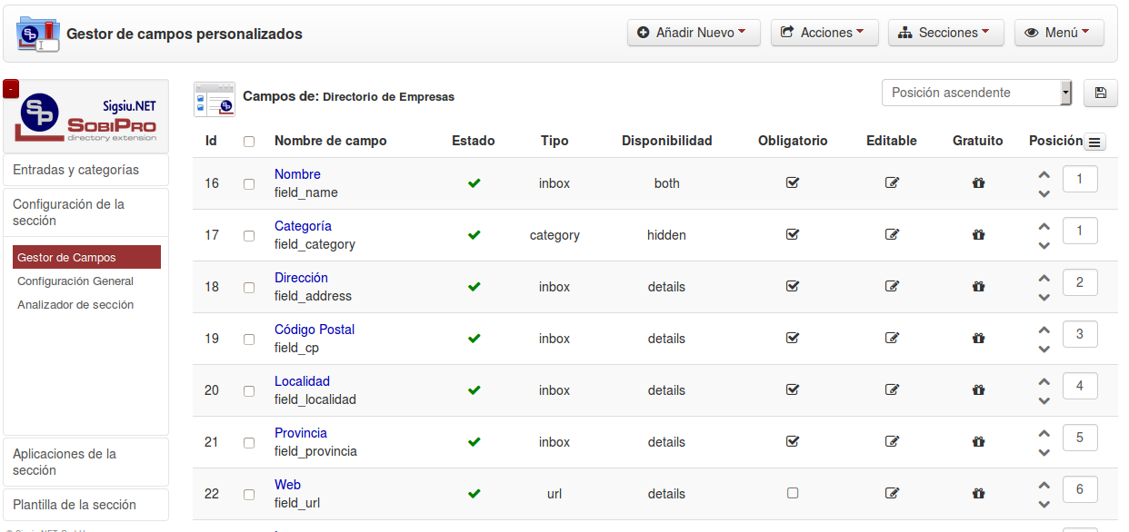Click position input for Provincia showing 5
Screen dimensions: 1129x532
[x=1080, y=438]
